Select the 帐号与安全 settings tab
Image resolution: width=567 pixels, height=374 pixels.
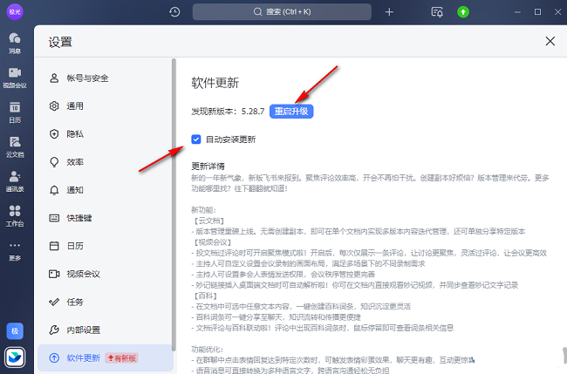87,78
